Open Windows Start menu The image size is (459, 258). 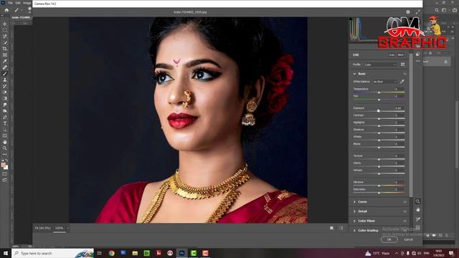6,253
